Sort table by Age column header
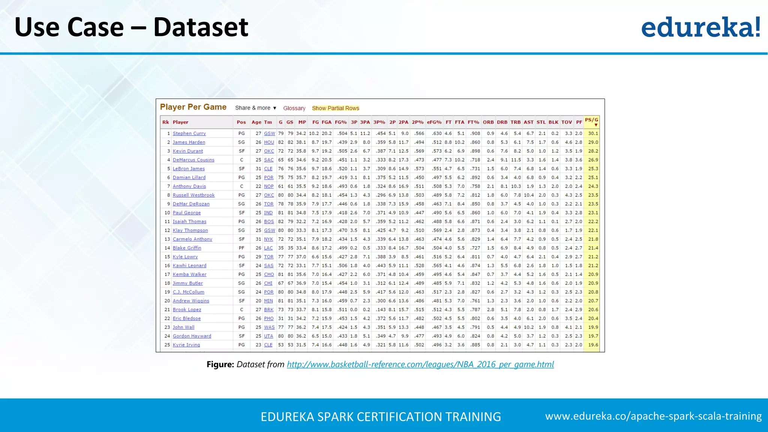Viewport: 768px width, 432px height. coord(256,122)
